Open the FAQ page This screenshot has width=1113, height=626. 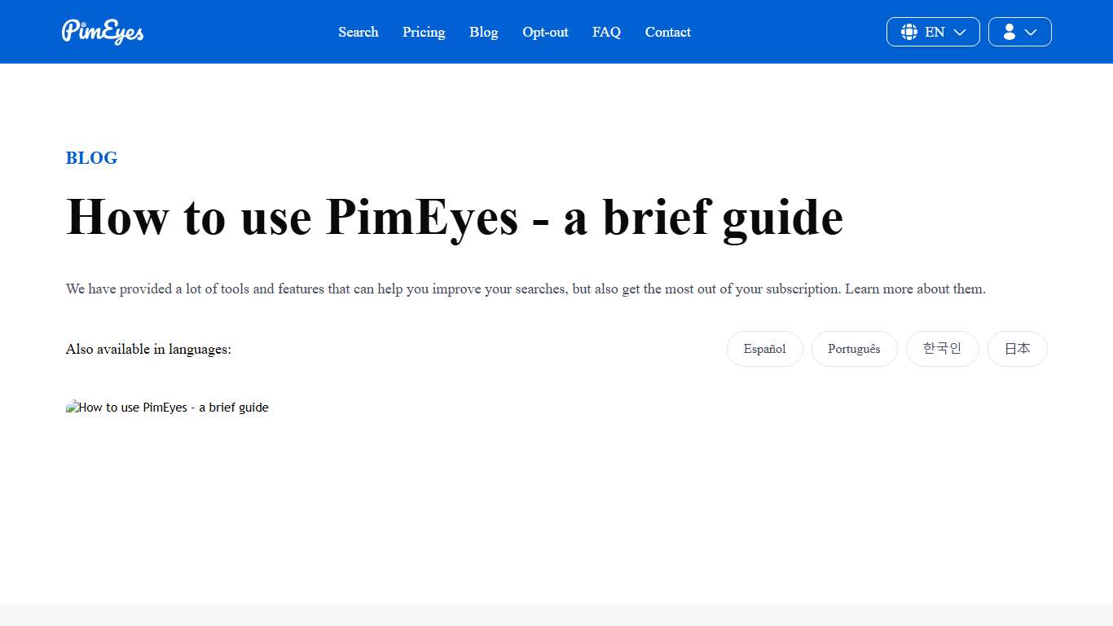pos(606,32)
